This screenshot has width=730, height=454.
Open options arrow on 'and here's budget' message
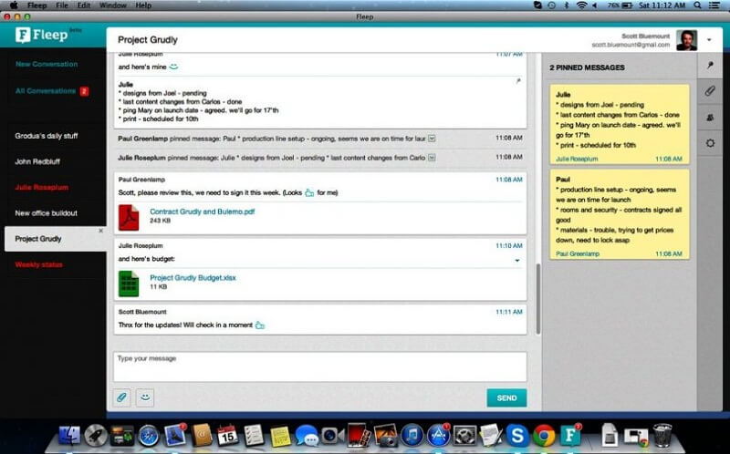pos(517,261)
